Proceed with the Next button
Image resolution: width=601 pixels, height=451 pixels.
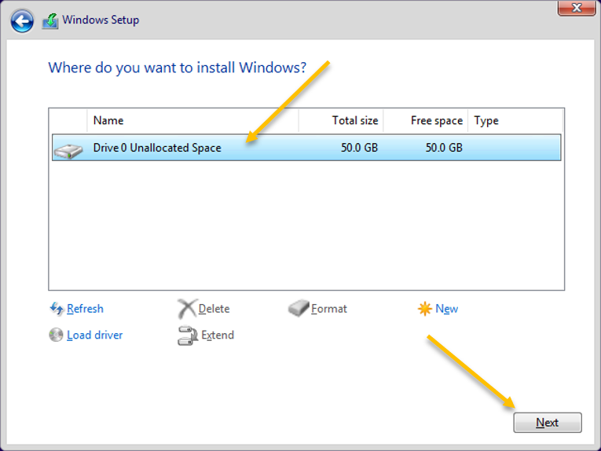548,422
